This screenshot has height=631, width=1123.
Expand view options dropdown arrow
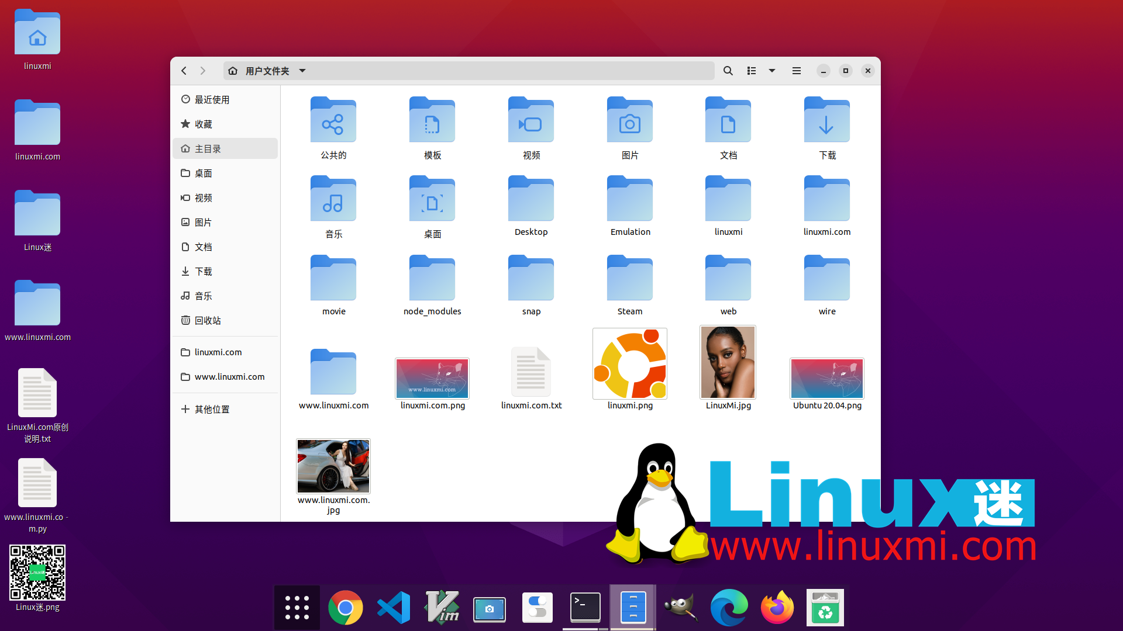[x=772, y=71]
